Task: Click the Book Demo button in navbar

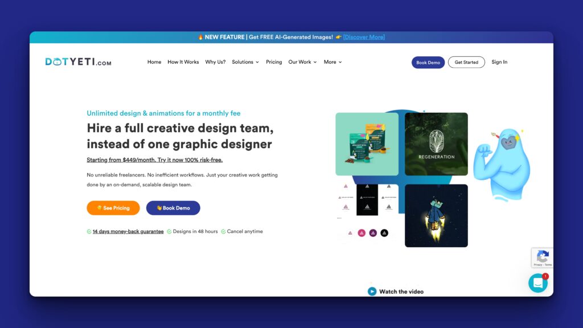Action: [x=428, y=63]
